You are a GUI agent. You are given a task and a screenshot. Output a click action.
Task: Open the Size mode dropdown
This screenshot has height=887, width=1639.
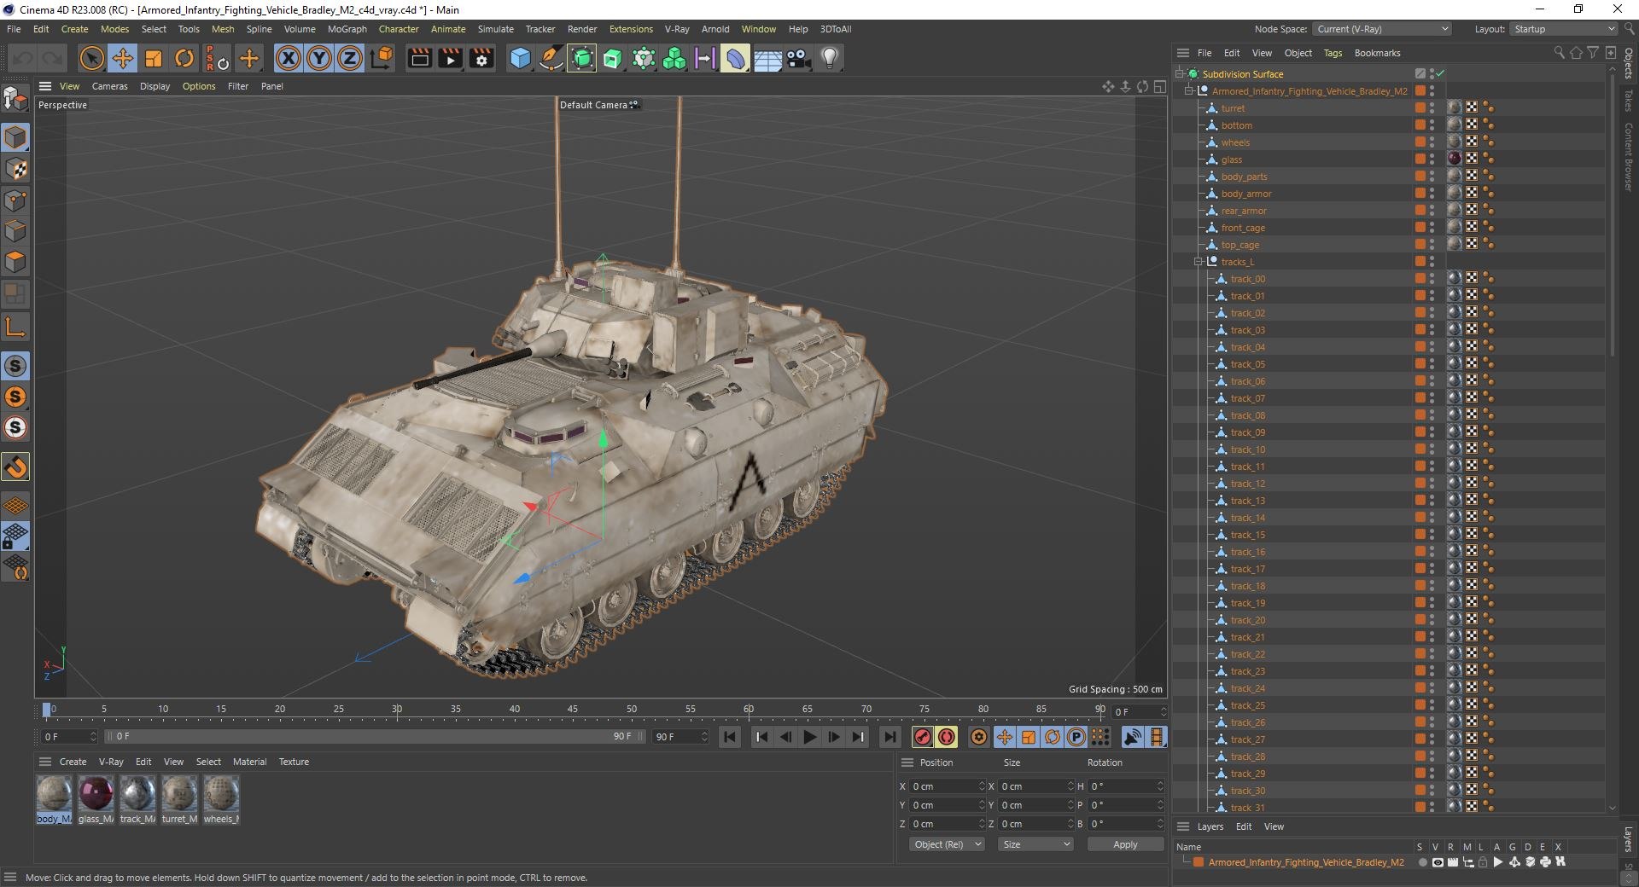tap(1035, 844)
